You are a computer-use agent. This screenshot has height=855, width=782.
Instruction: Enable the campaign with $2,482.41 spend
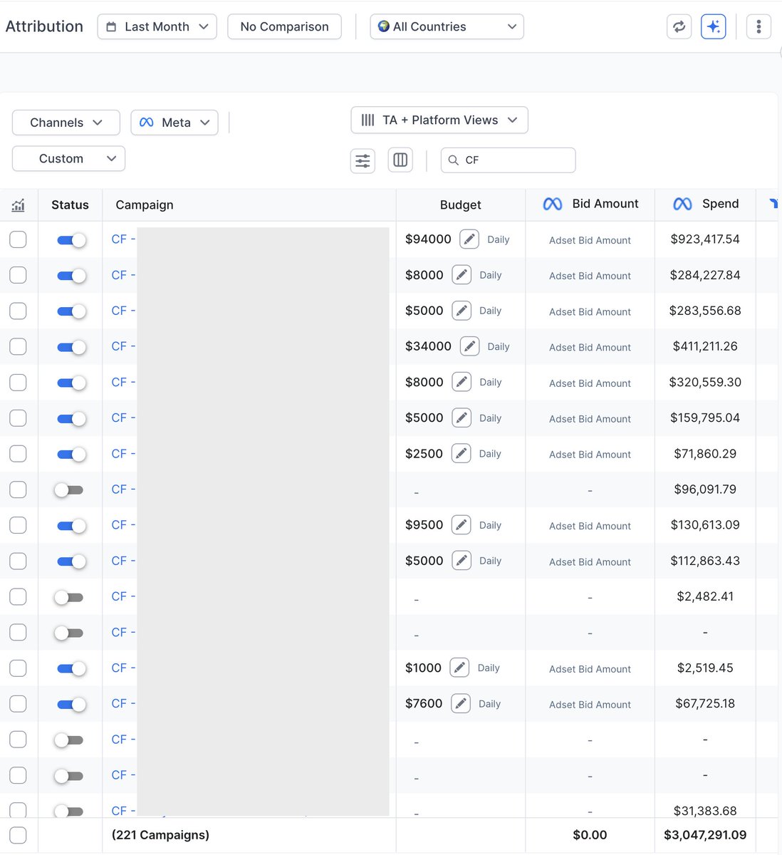[69, 597]
